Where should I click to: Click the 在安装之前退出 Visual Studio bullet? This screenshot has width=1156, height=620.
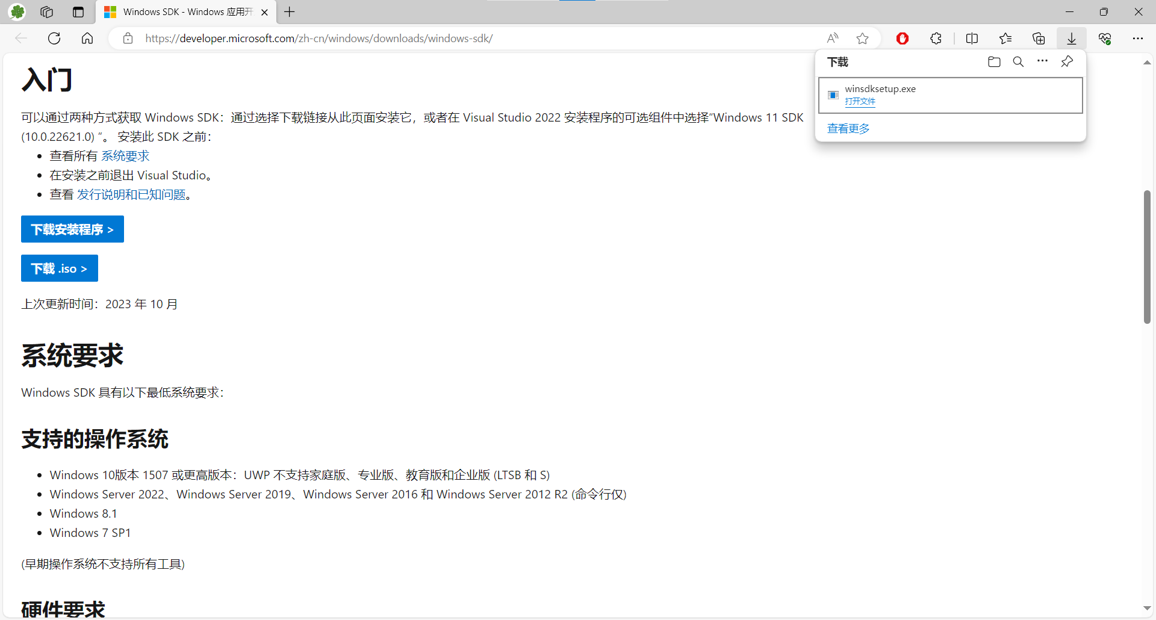point(131,175)
